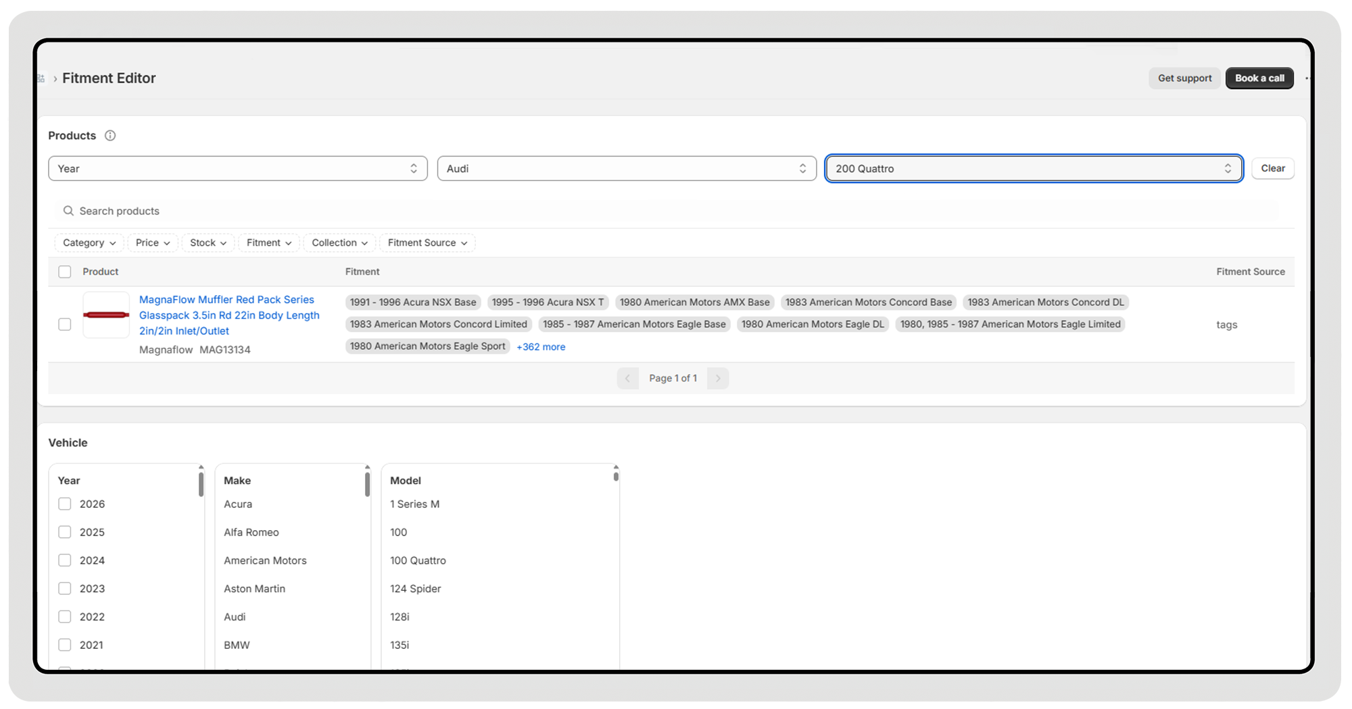Click the tags fitment source value
The width and height of the screenshot is (1352, 709).
click(x=1227, y=325)
